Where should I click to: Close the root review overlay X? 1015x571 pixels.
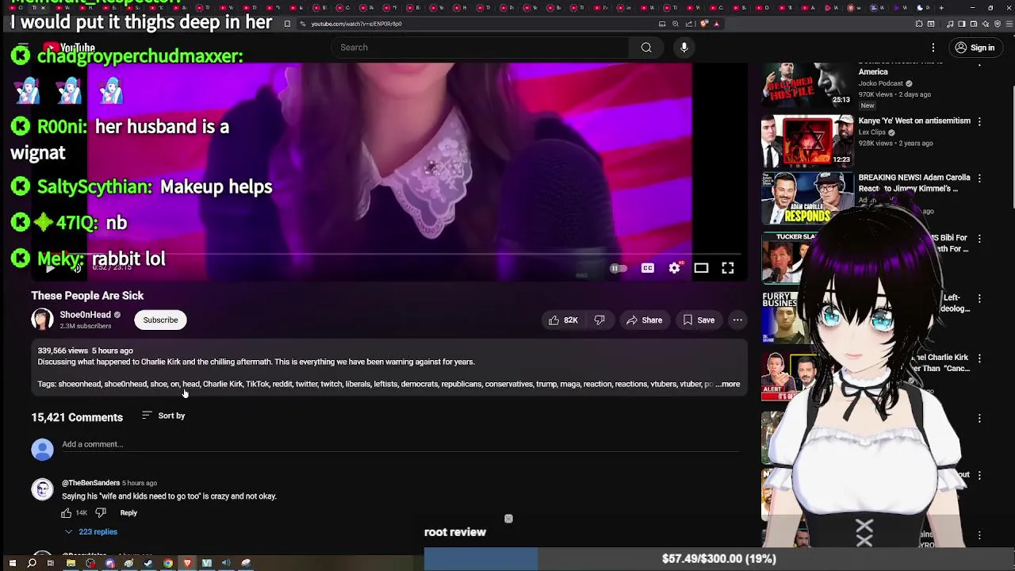pos(508,519)
